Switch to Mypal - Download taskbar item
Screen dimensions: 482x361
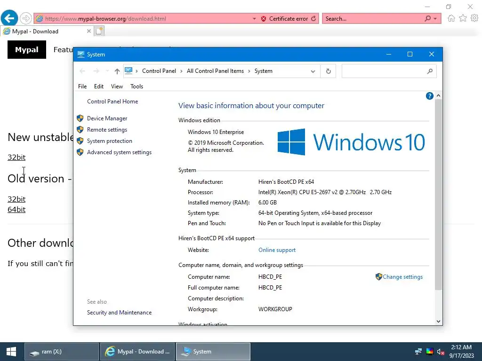point(137,352)
